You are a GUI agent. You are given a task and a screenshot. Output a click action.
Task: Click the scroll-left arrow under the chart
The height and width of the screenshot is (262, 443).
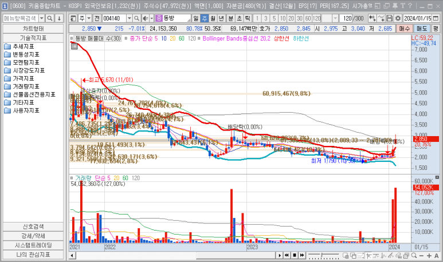(x=72, y=256)
